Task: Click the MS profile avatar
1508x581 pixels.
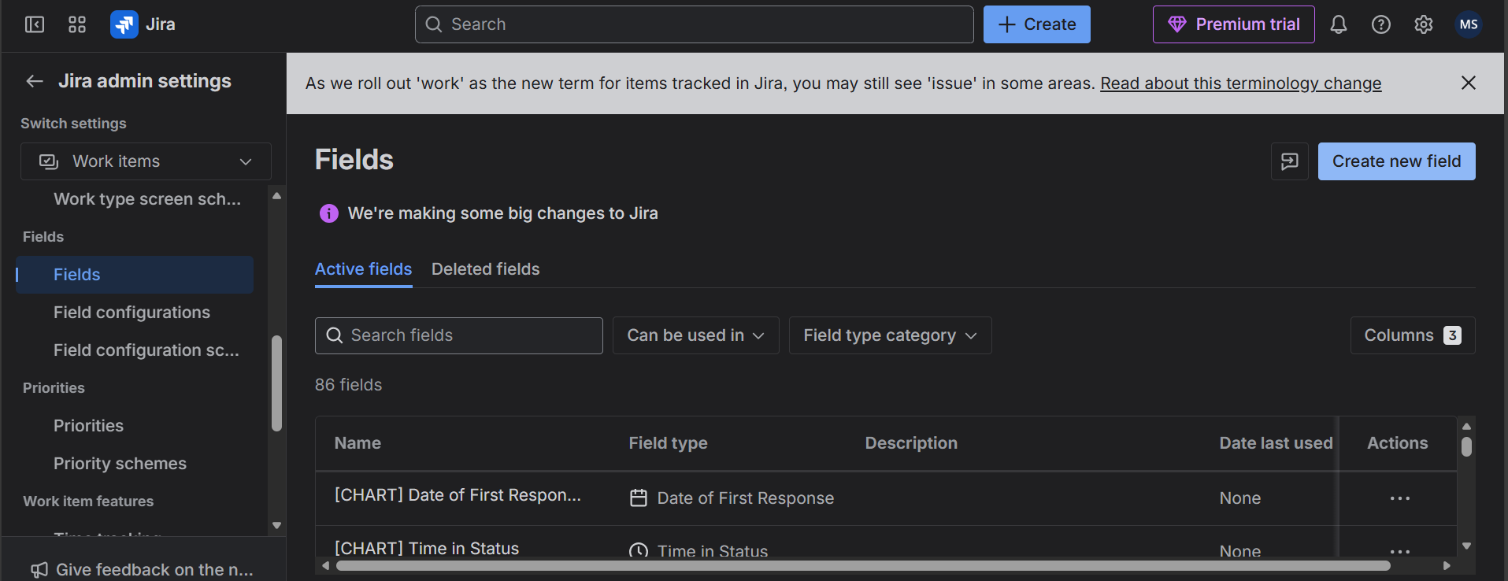Action: coord(1469,24)
